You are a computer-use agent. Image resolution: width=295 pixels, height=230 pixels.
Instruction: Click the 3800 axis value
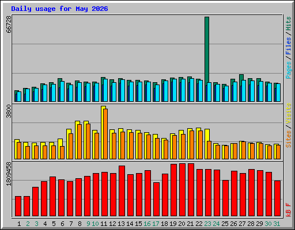click(9, 112)
